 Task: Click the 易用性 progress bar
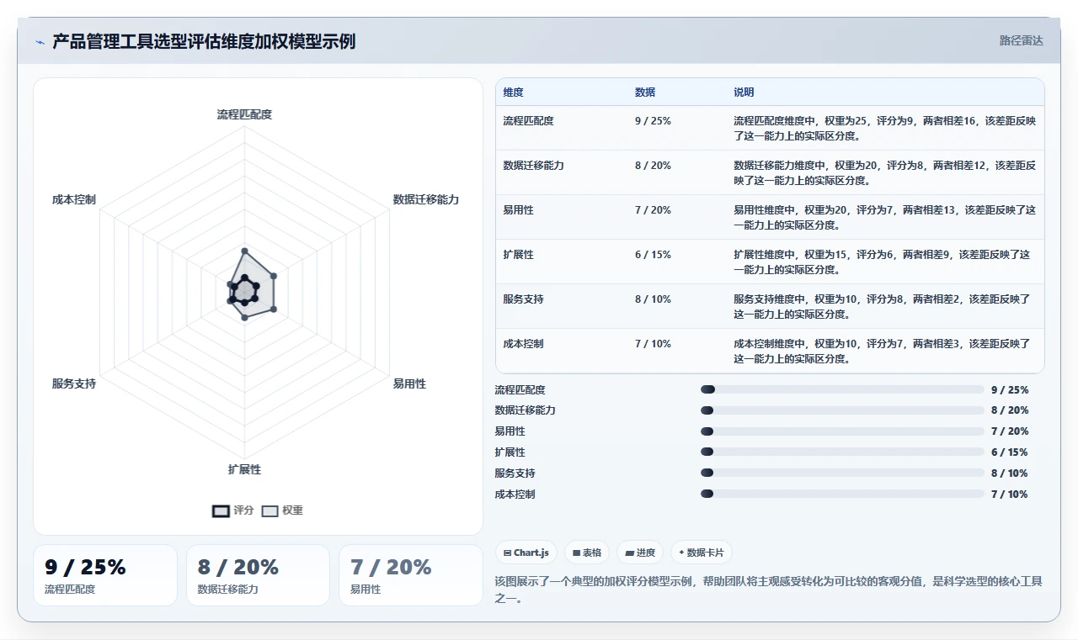tap(842, 431)
